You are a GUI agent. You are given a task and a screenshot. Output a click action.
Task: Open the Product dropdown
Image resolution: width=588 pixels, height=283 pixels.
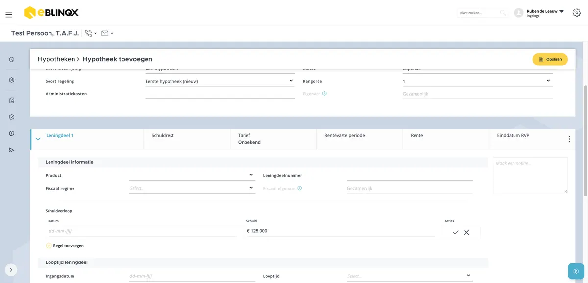pyautogui.click(x=192, y=175)
